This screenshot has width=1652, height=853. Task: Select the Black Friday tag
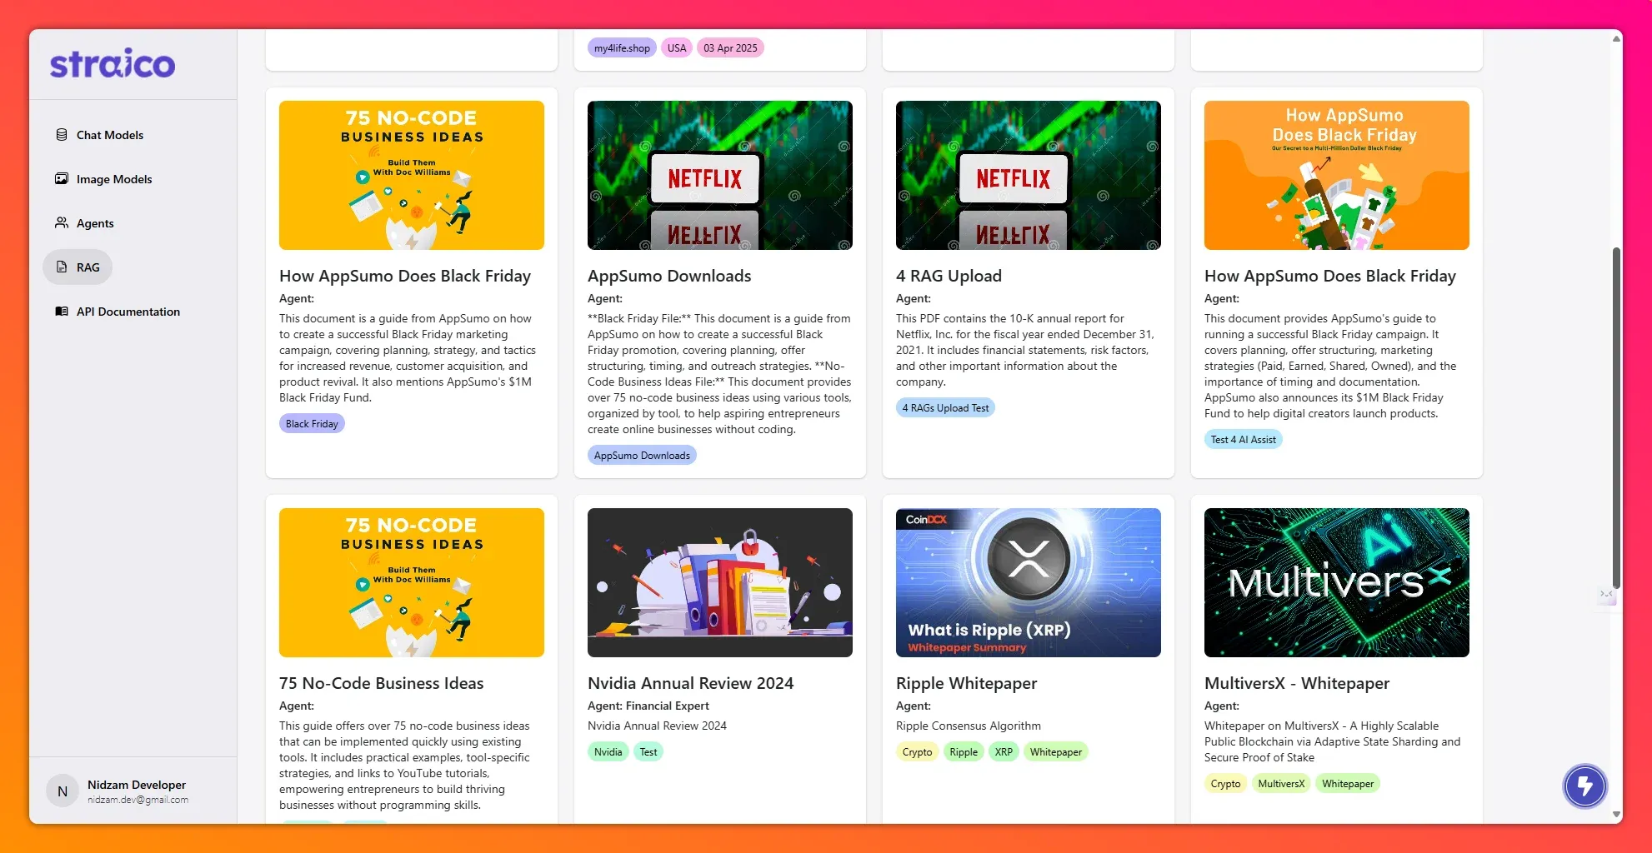(x=312, y=424)
